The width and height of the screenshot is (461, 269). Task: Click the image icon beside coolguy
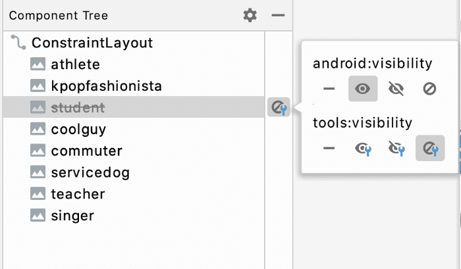38,130
